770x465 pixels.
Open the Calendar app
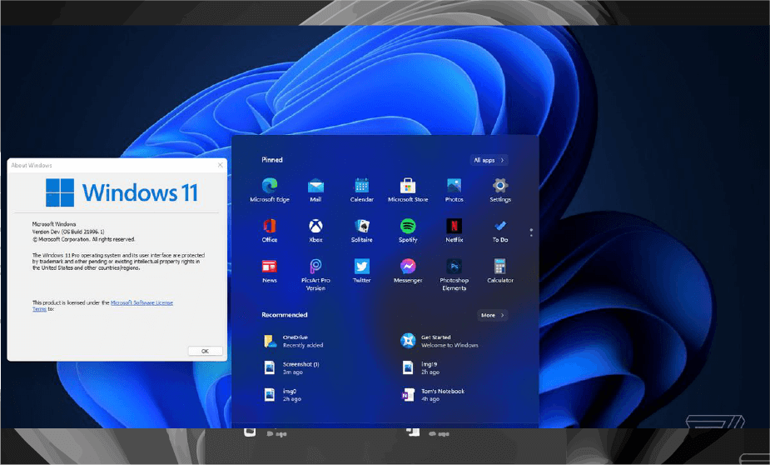[x=361, y=190]
